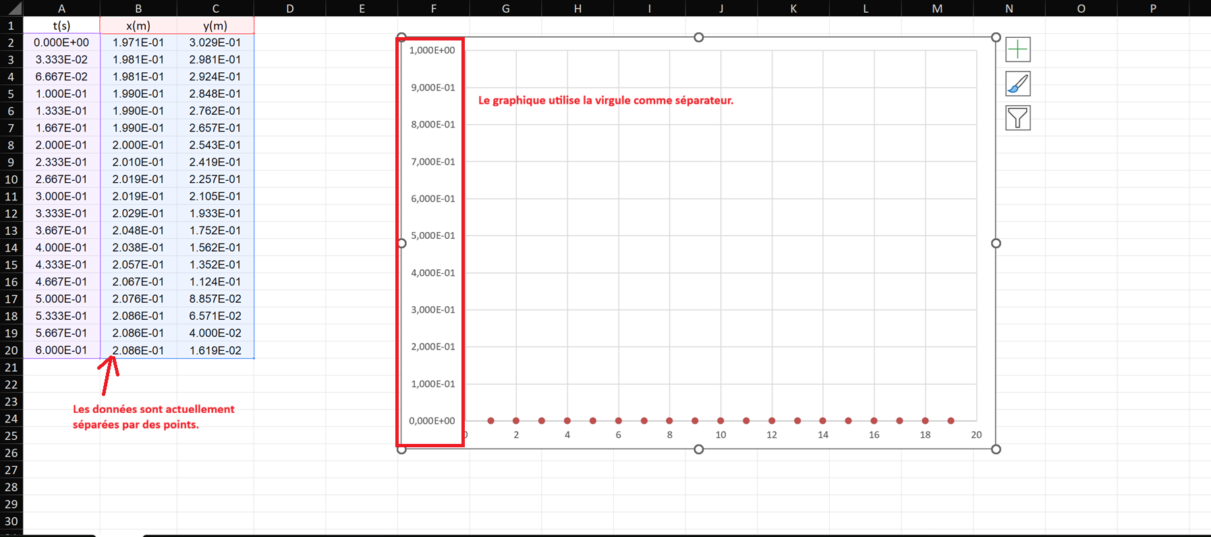Click the data point above axis value 16
This screenshot has width=1211, height=537.
[874, 420]
